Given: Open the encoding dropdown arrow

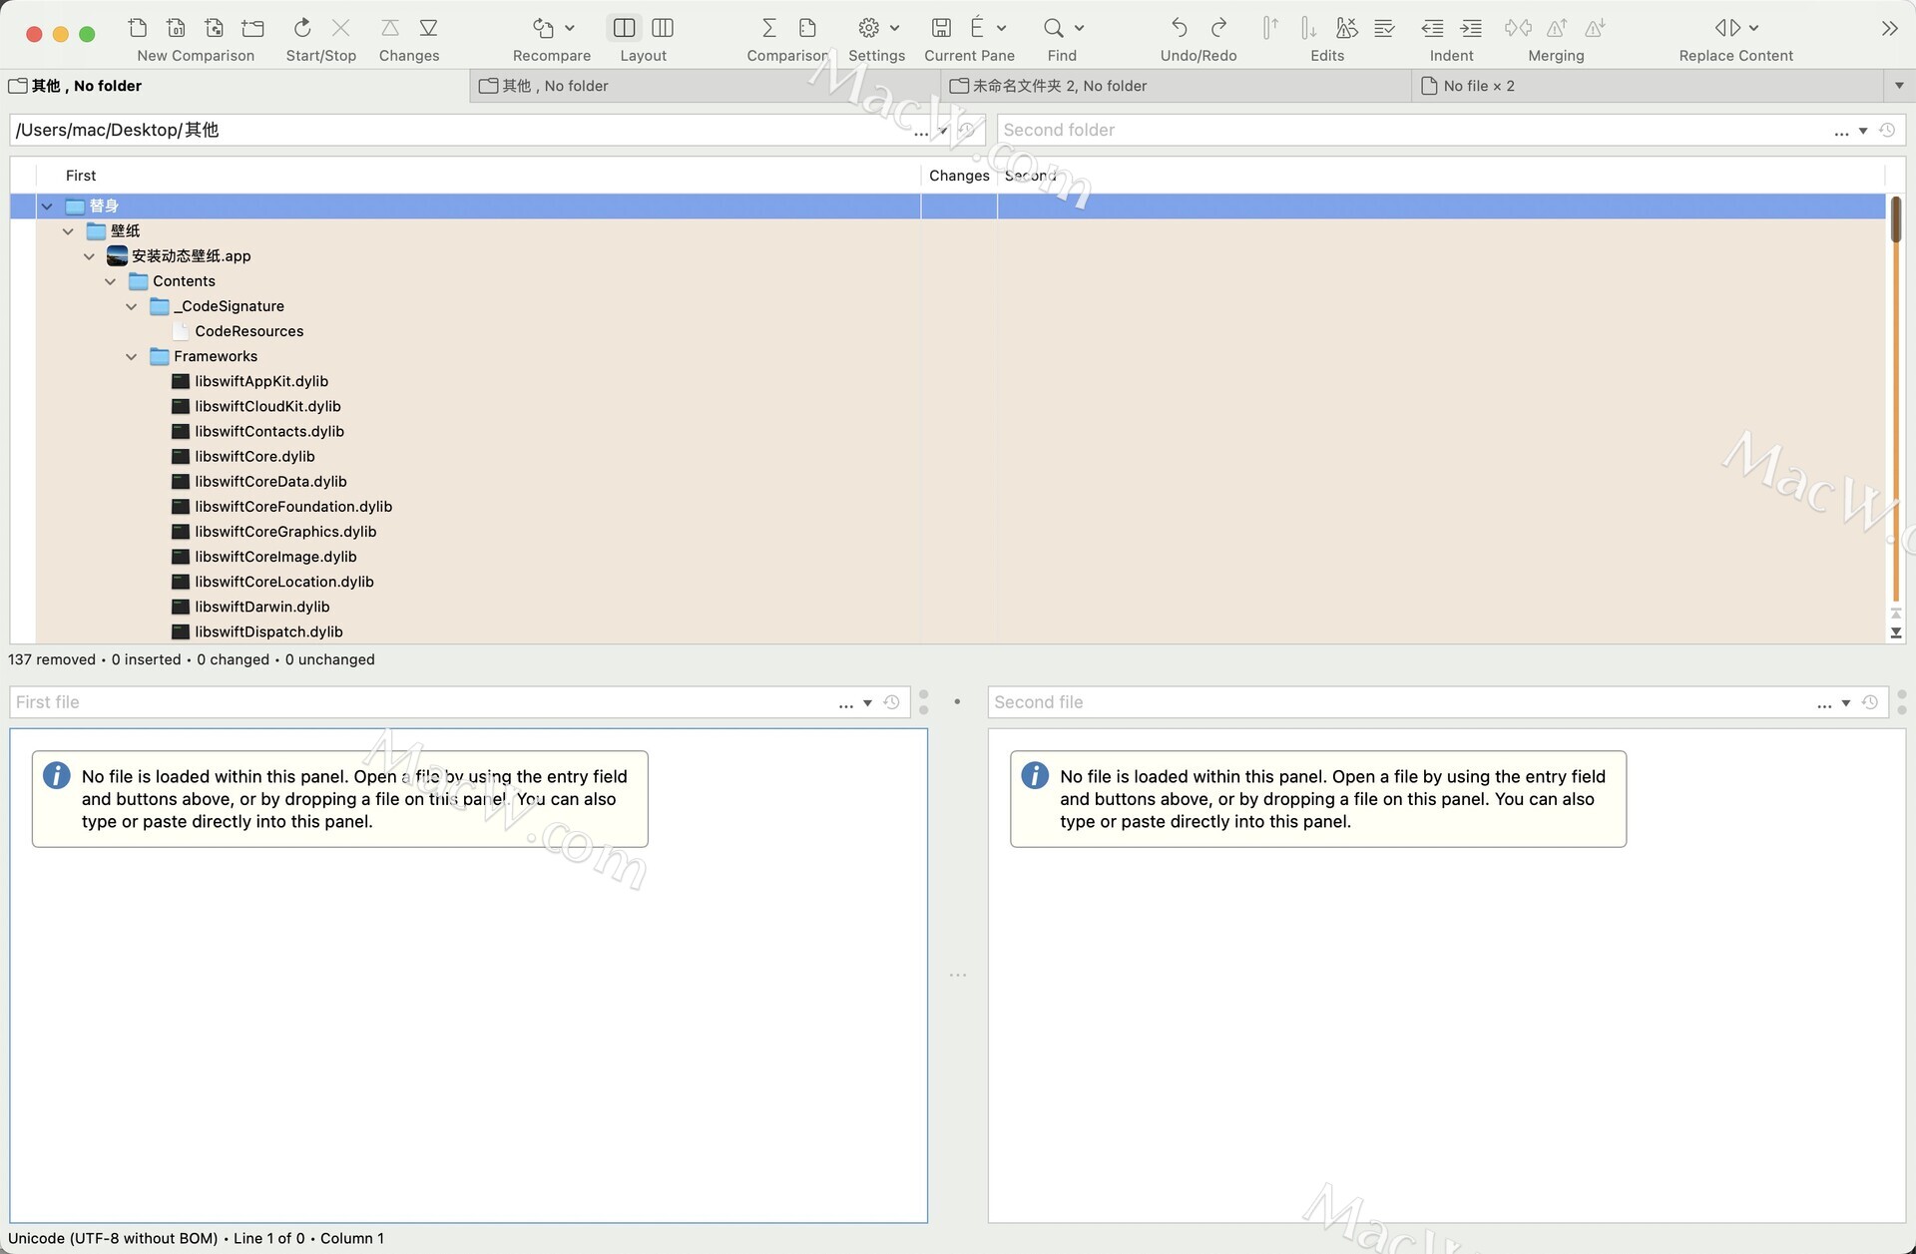Looking at the screenshot, I should point(1002,28).
